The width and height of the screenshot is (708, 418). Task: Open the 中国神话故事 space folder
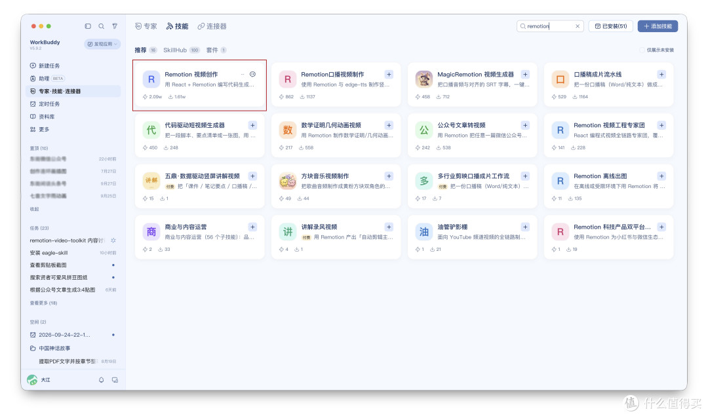pos(73,348)
